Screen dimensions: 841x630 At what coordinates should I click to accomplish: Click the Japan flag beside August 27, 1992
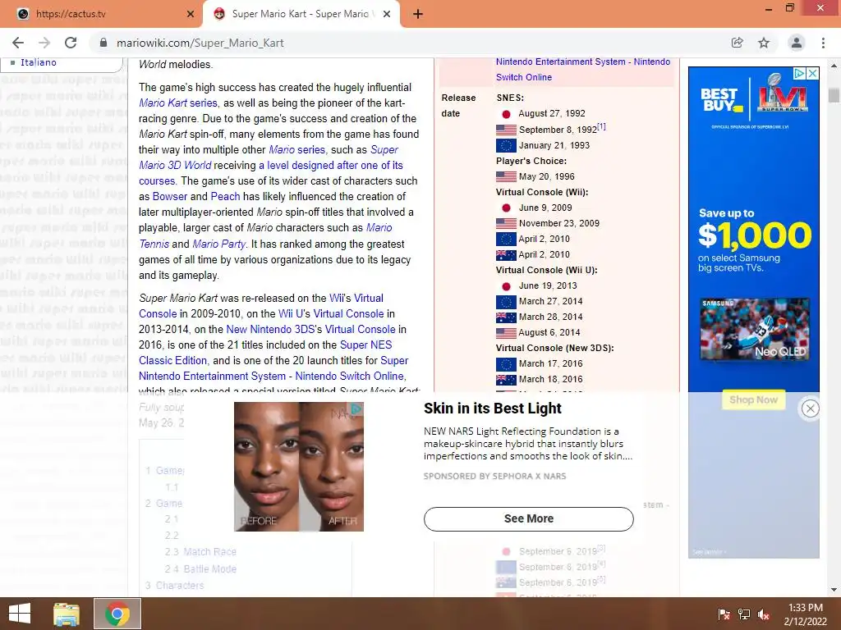506,114
